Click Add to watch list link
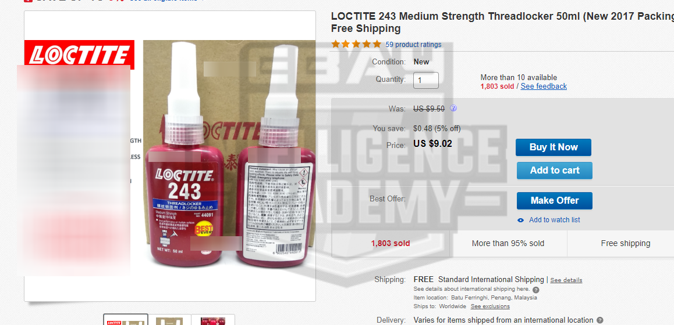 point(555,220)
